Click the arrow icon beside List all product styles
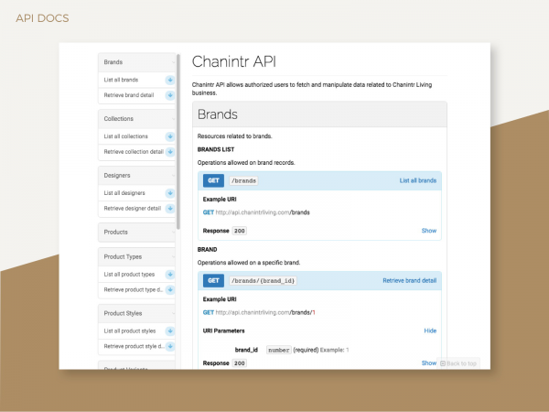 [170, 331]
